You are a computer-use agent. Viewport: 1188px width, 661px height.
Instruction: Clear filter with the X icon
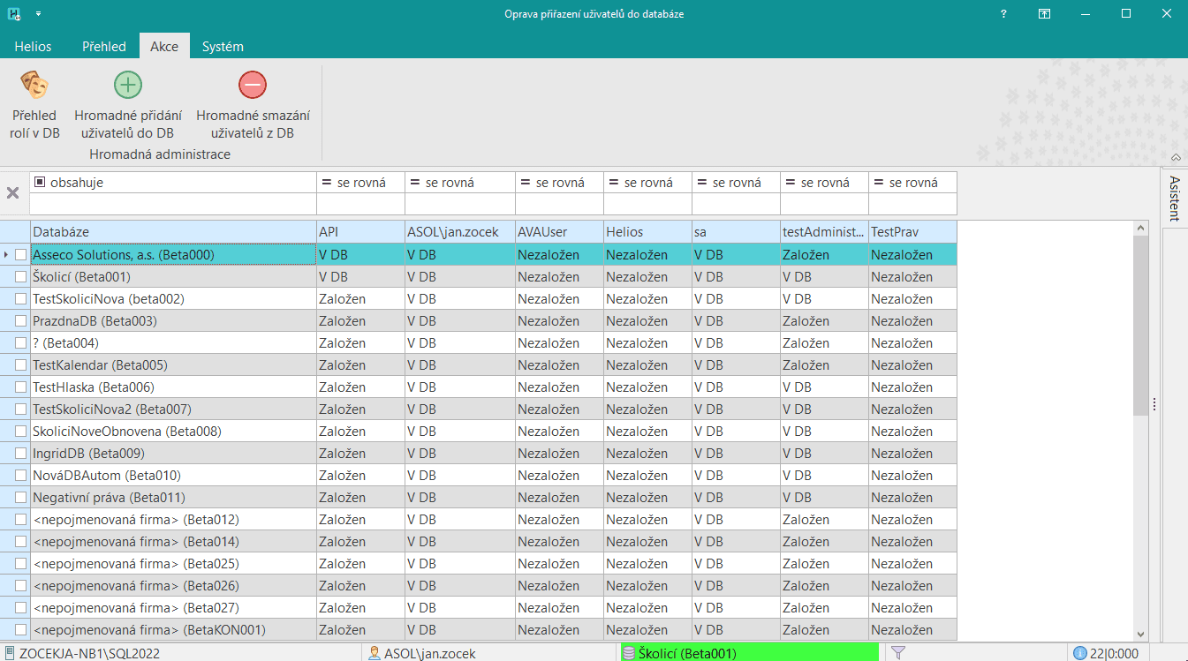pyautogui.click(x=13, y=192)
